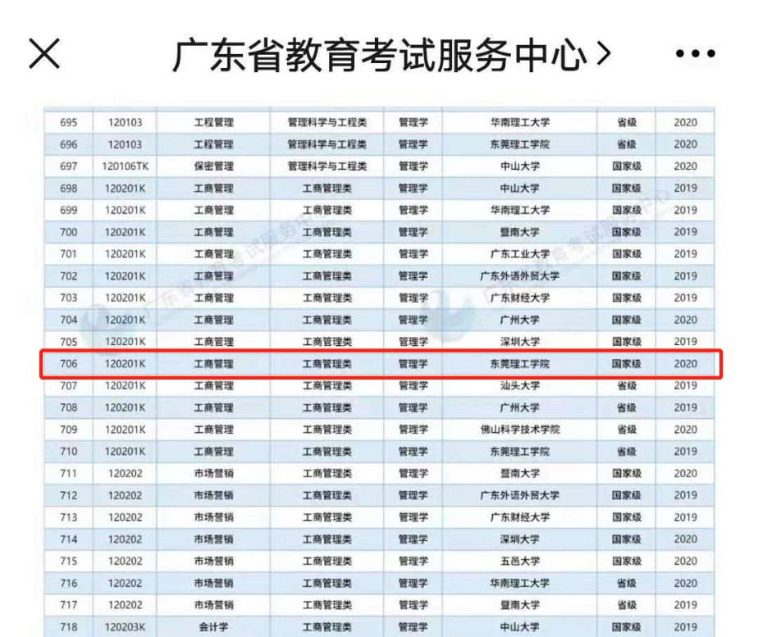
Task: Tap code 120106TK in row 697
Action: point(125,166)
